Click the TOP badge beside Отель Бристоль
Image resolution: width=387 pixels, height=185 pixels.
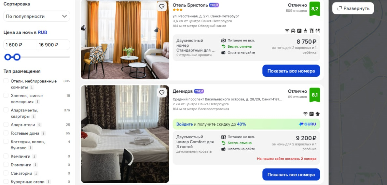214,5
